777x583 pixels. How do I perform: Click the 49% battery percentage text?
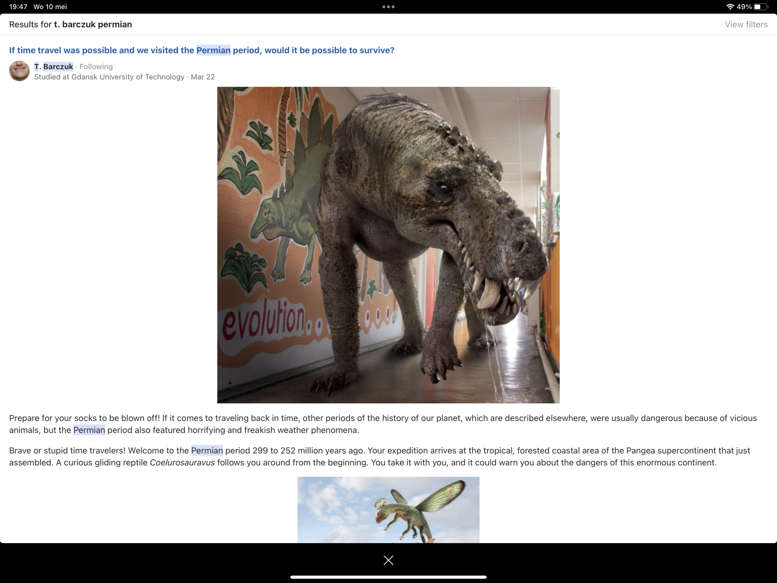click(x=744, y=7)
